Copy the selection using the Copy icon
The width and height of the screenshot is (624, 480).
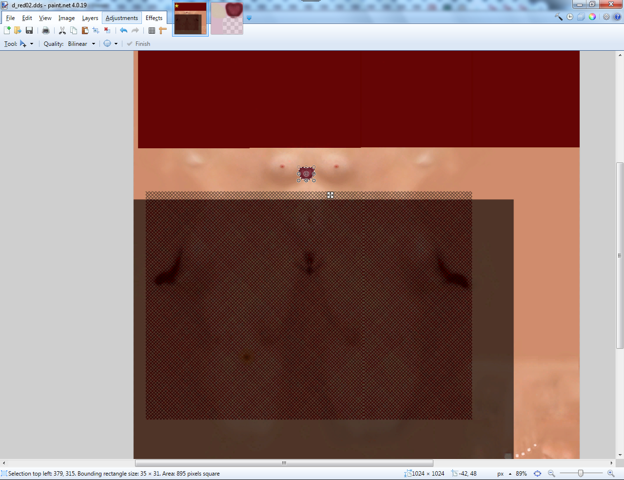click(x=74, y=30)
